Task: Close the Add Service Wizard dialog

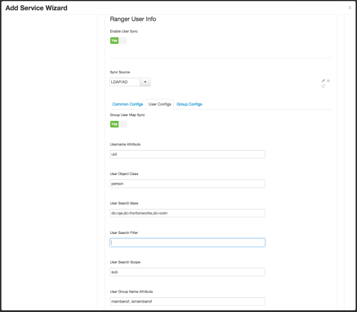Action: pyautogui.click(x=350, y=8)
